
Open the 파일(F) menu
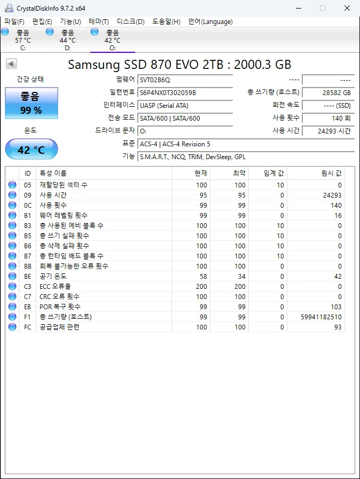click(x=14, y=22)
